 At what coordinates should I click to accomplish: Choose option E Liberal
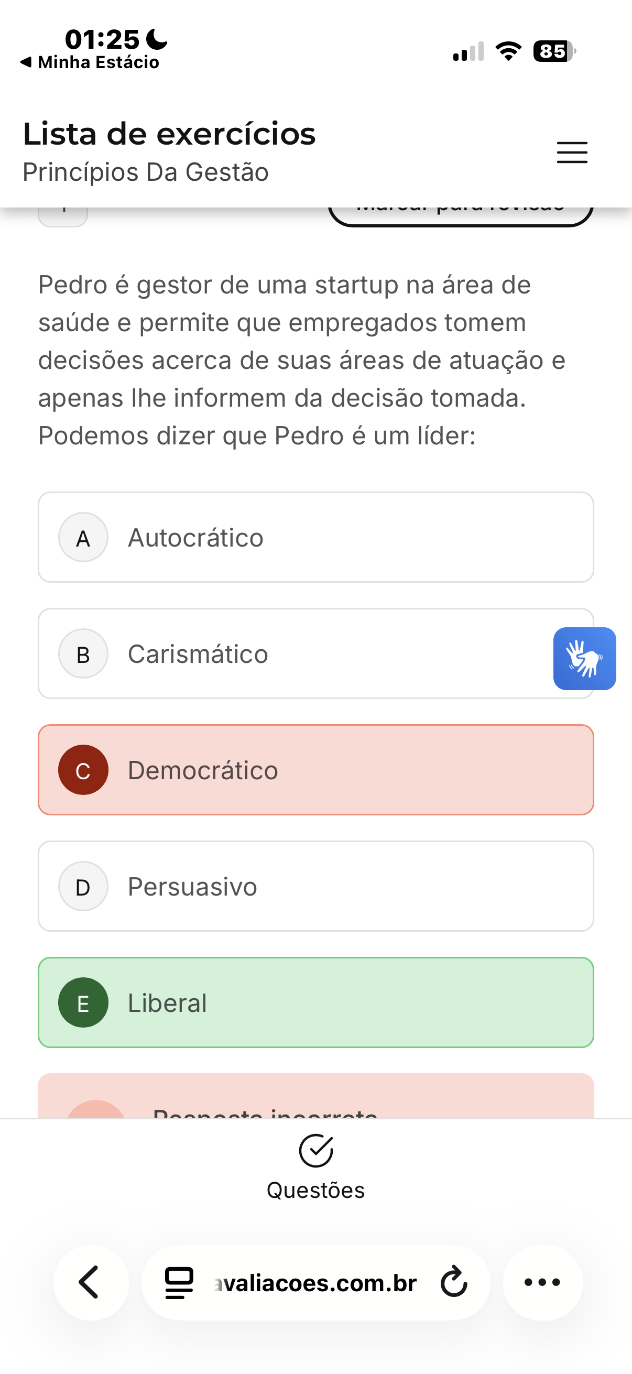coord(315,1002)
